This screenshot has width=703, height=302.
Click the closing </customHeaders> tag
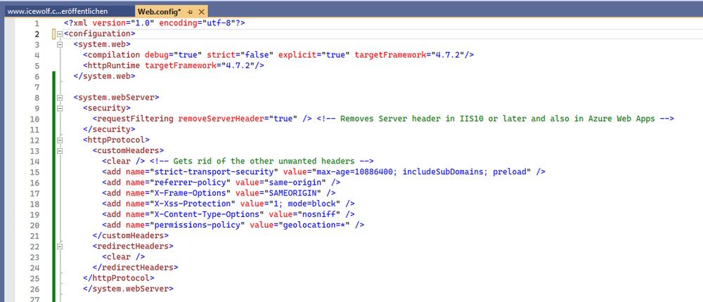click(131, 235)
